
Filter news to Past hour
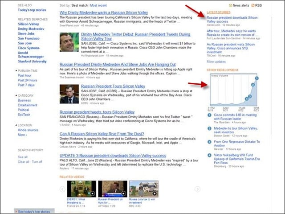coord(24,75)
